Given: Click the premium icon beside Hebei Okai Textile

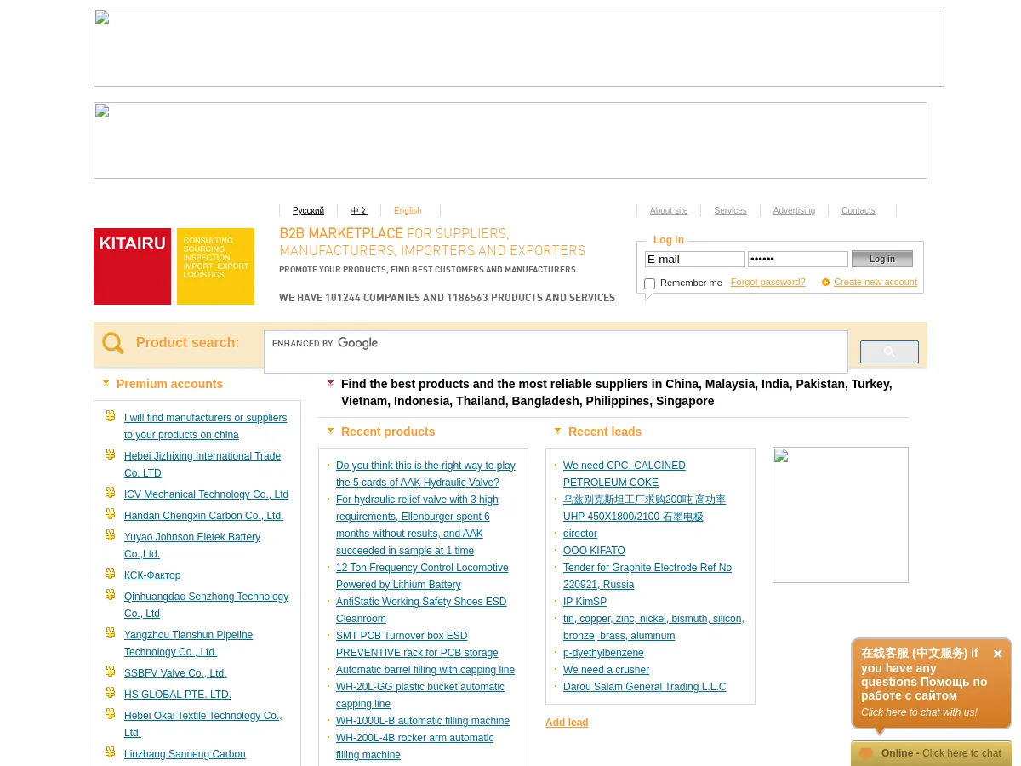Looking at the screenshot, I should 110,714.
